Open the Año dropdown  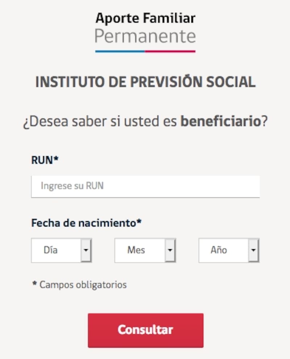coord(224,250)
